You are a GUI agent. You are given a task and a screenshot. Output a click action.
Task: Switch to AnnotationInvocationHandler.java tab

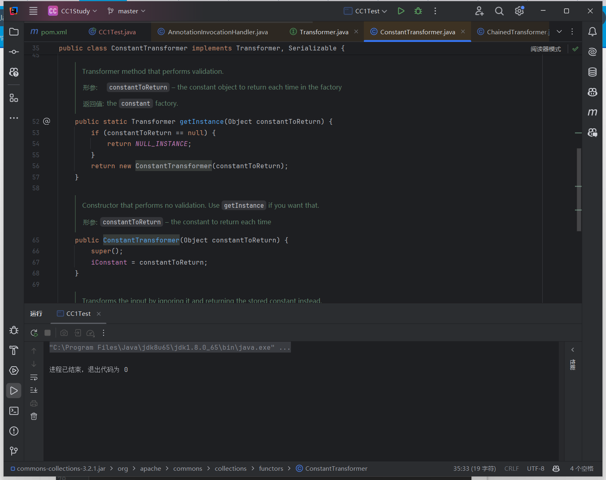point(213,32)
